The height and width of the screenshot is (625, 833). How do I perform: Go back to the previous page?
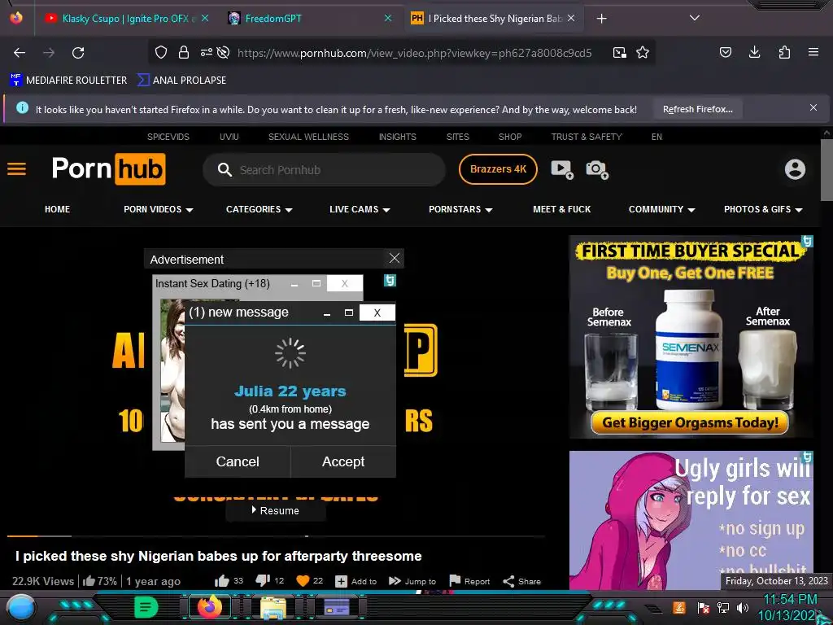[20, 53]
